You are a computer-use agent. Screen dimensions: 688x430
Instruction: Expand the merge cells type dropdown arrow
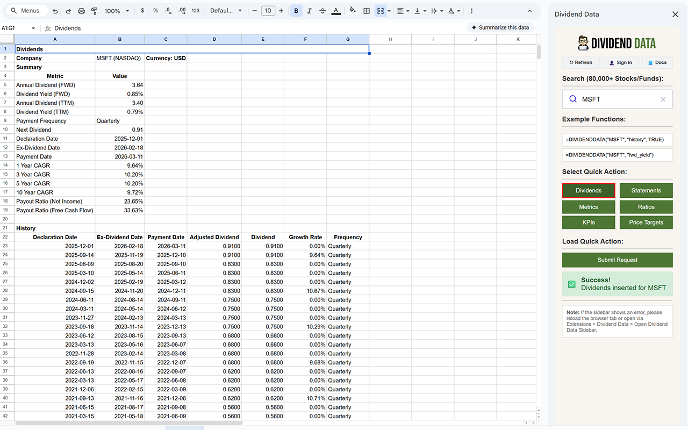(389, 11)
